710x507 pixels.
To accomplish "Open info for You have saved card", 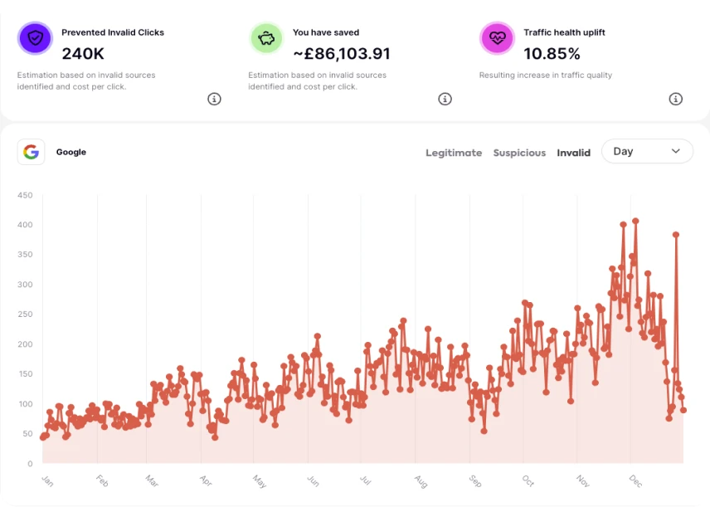I will point(445,99).
